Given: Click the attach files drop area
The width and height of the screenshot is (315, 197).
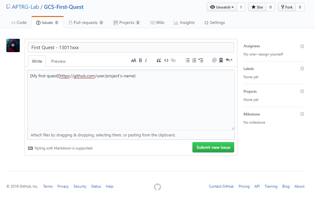Looking at the screenshot, I should tap(131, 135).
